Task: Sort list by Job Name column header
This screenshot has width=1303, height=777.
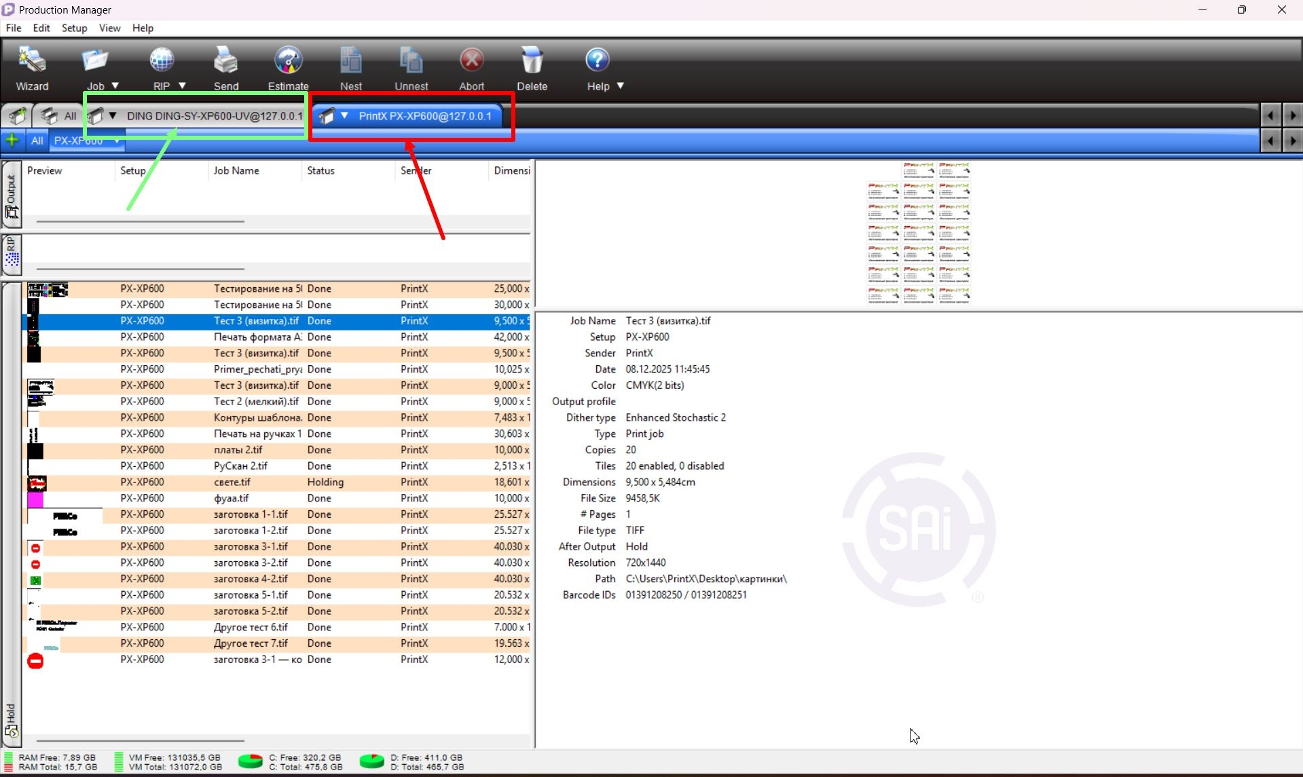Action: point(236,171)
